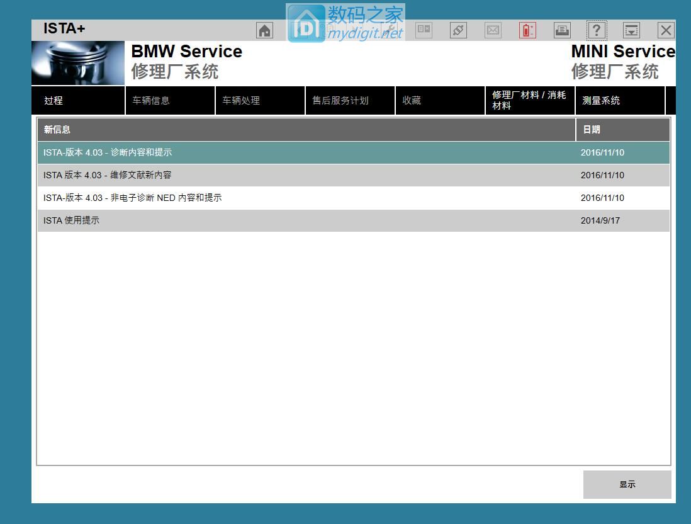The width and height of the screenshot is (691, 524).
Task: Switch to the 过程 tab
Action: click(78, 101)
